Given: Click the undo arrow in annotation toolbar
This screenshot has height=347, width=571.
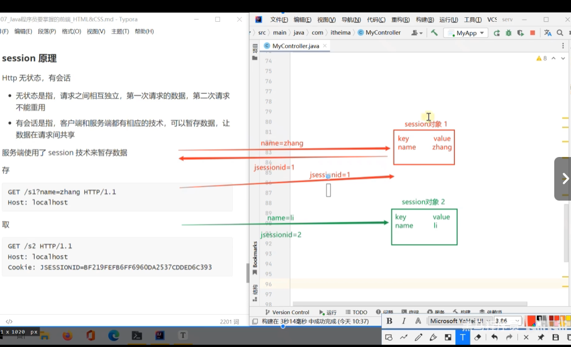Looking at the screenshot, I should pyautogui.click(x=495, y=338).
